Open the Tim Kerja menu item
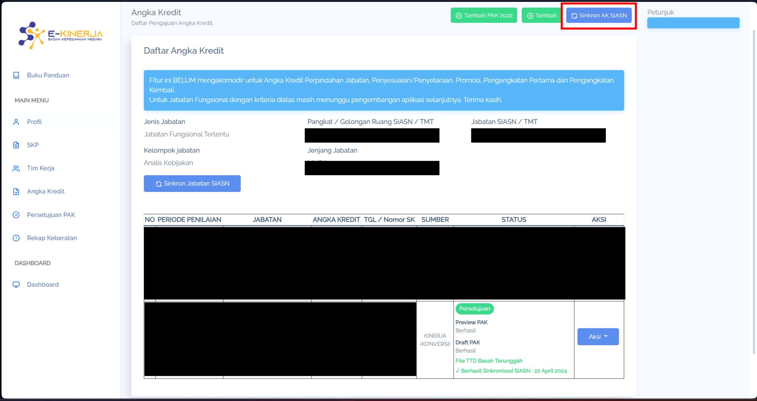Image resolution: width=757 pixels, height=401 pixels. coord(41,168)
